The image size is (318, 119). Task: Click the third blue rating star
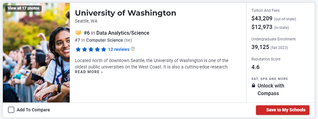(91, 49)
